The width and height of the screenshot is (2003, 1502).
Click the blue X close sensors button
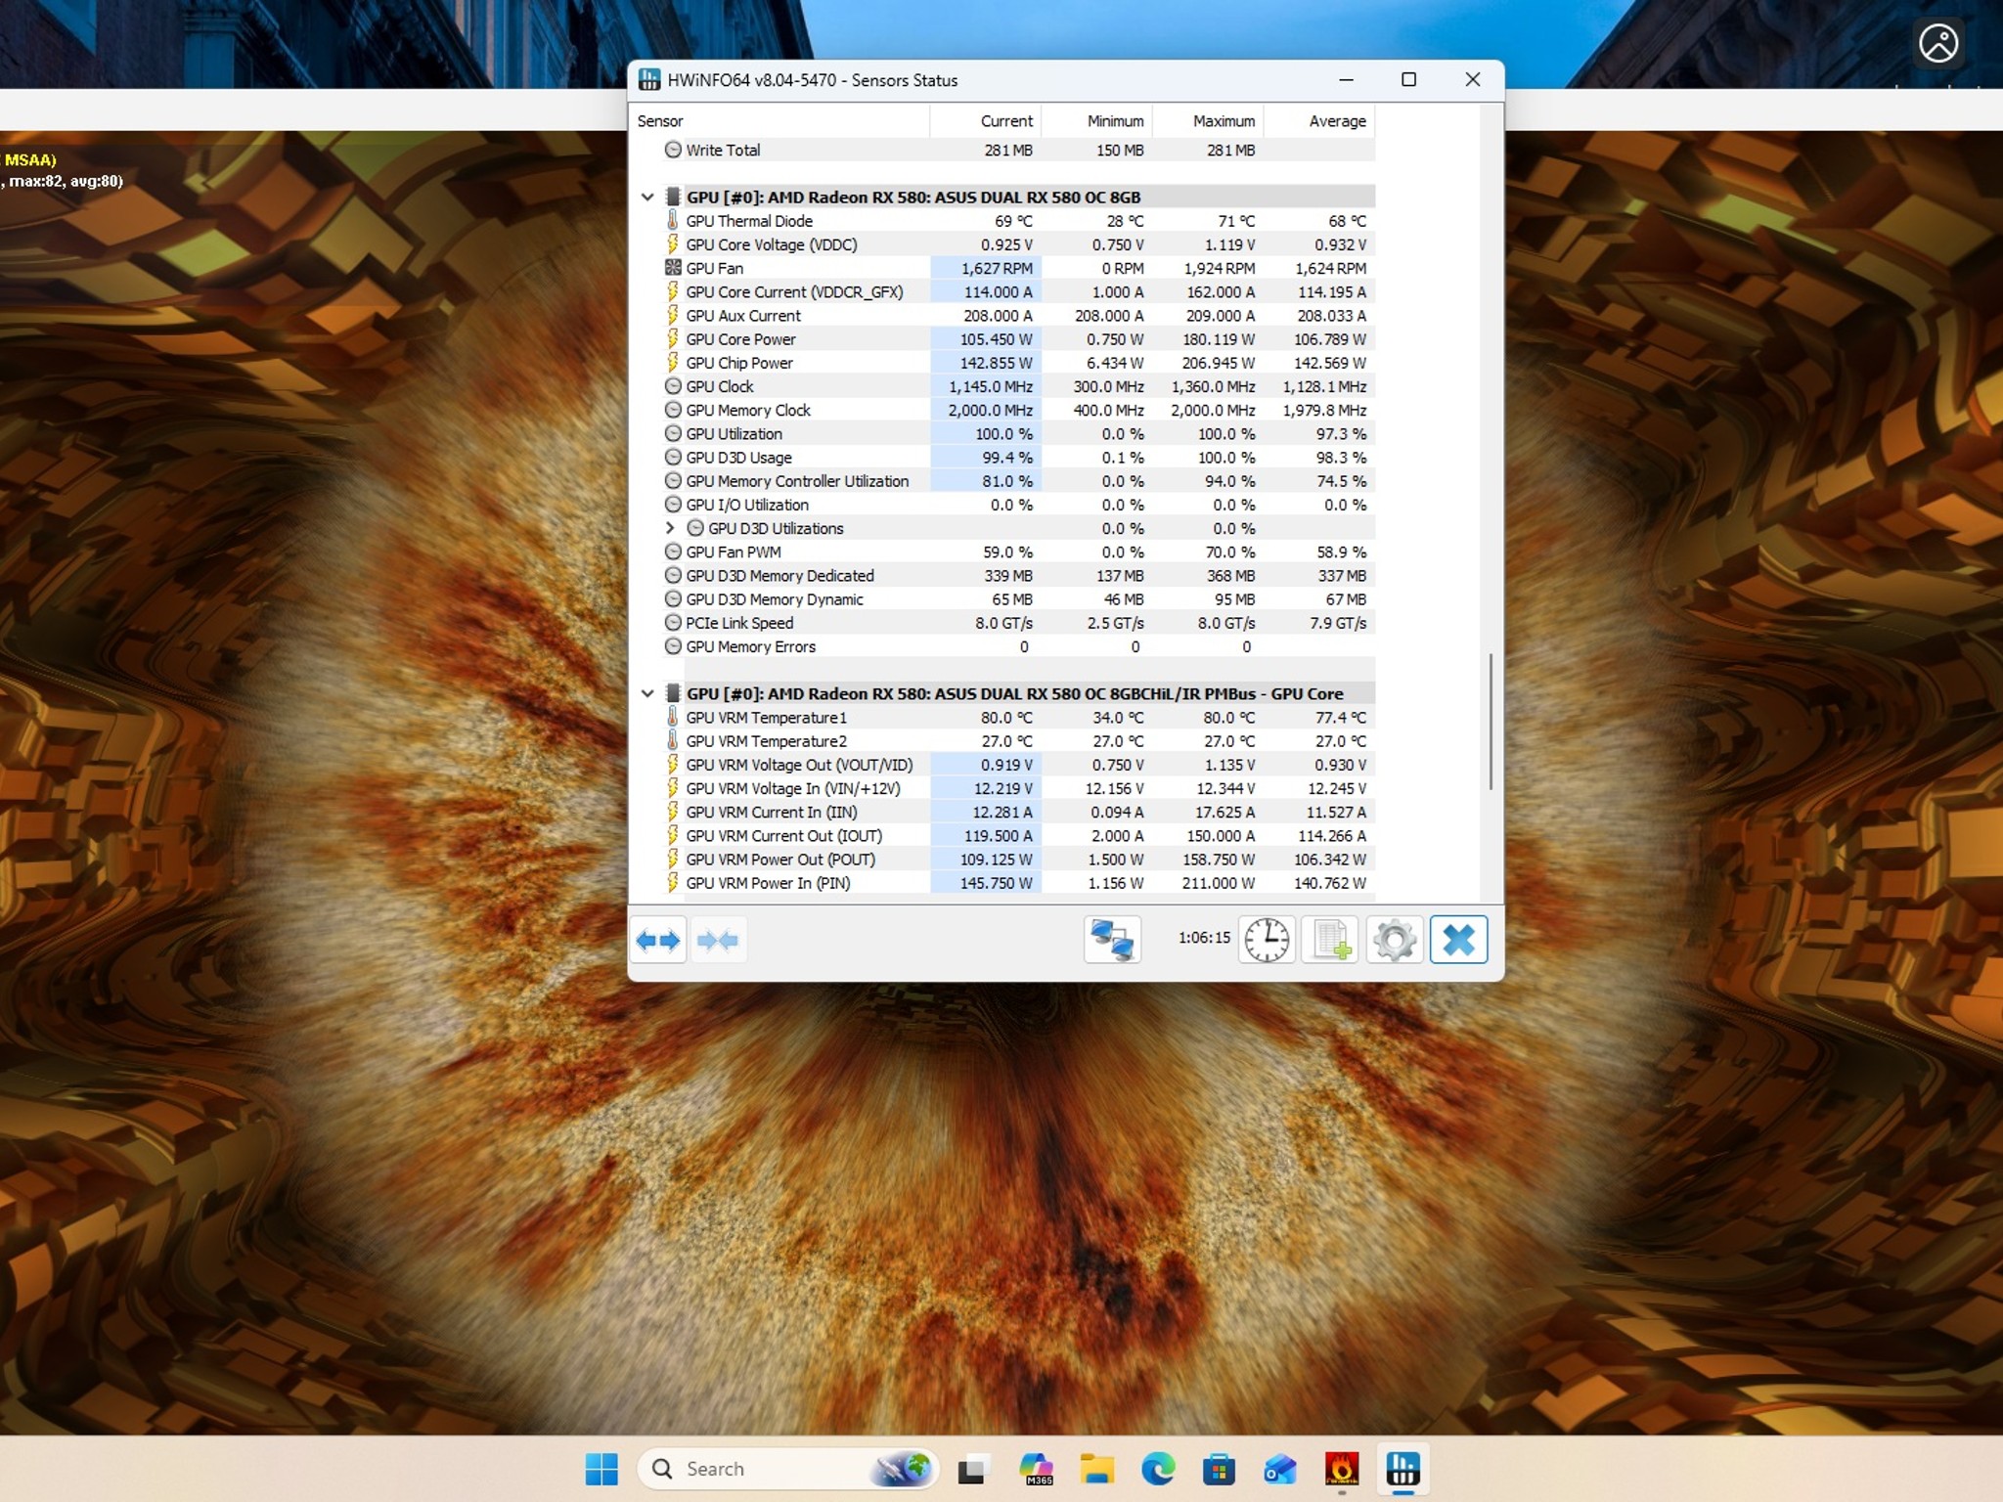1458,940
